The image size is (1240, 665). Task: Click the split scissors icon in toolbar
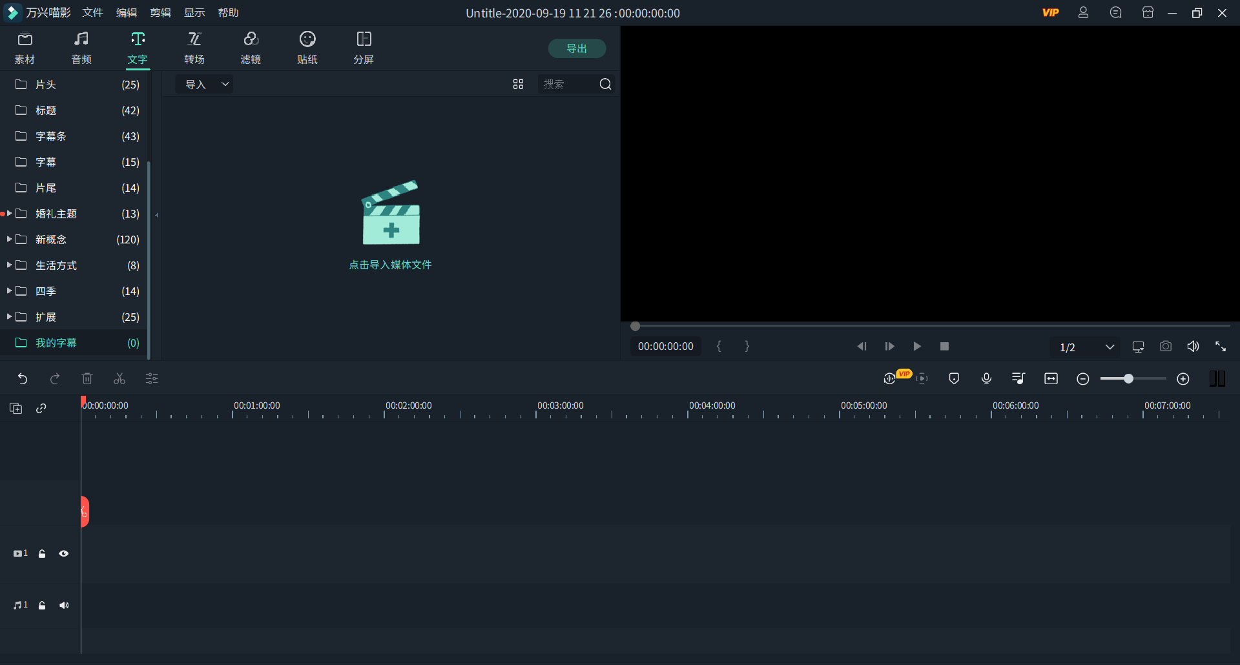coord(119,379)
